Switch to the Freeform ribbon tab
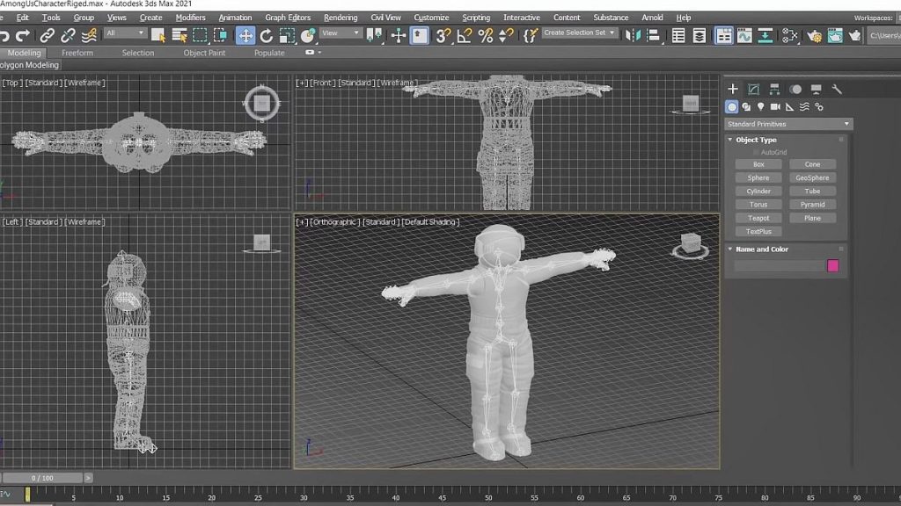This screenshot has width=901, height=506. 77,53
